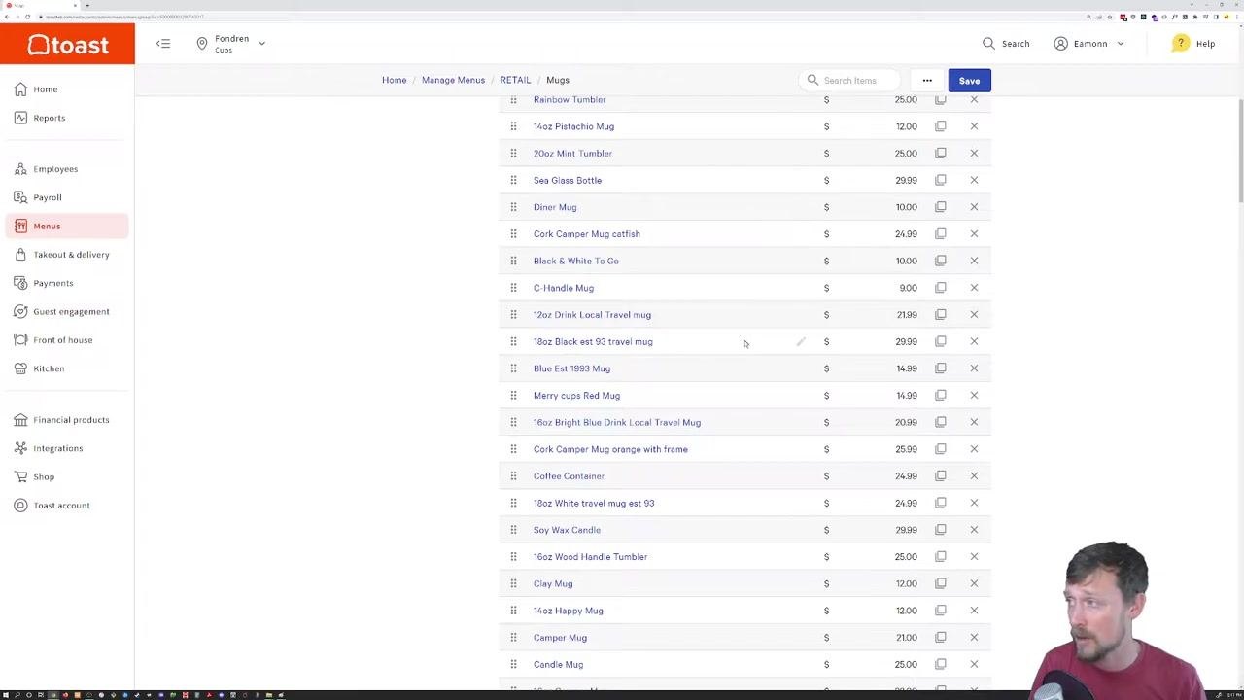This screenshot has height=700, width=1244.
Task: Follow the Manage Menus breadcrumb link
Action: pos(453,80)
